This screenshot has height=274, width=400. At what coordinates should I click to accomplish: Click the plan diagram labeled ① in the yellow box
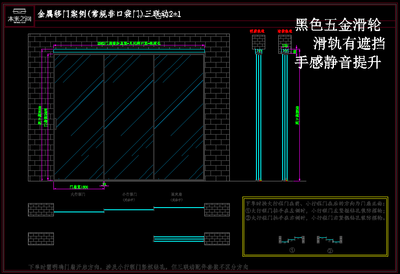click(x=291, y=239)
